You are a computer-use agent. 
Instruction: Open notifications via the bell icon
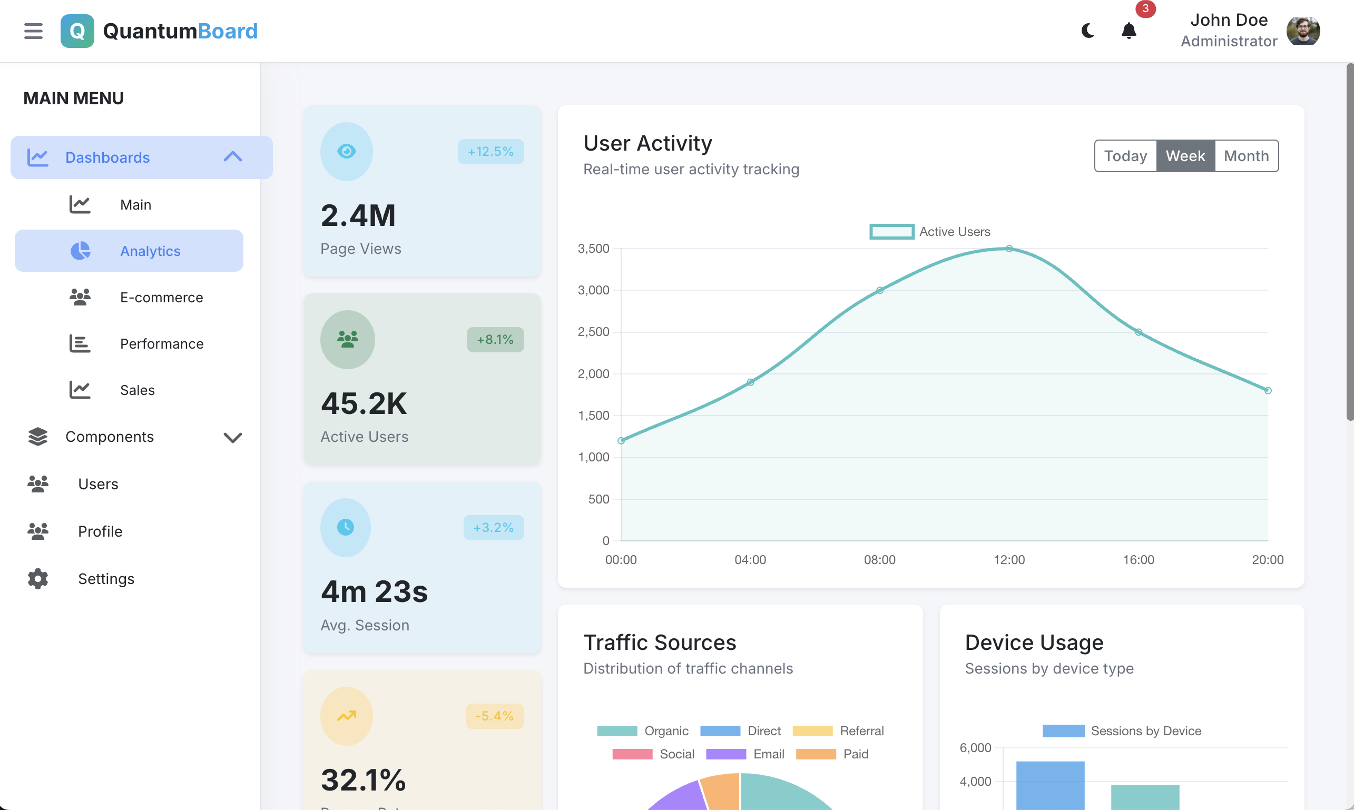[1129, 31]
